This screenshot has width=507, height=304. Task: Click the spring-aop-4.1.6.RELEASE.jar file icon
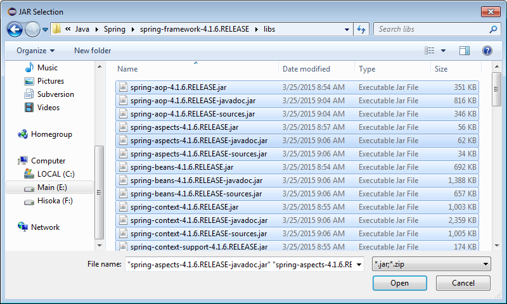(x=123, y=87)
